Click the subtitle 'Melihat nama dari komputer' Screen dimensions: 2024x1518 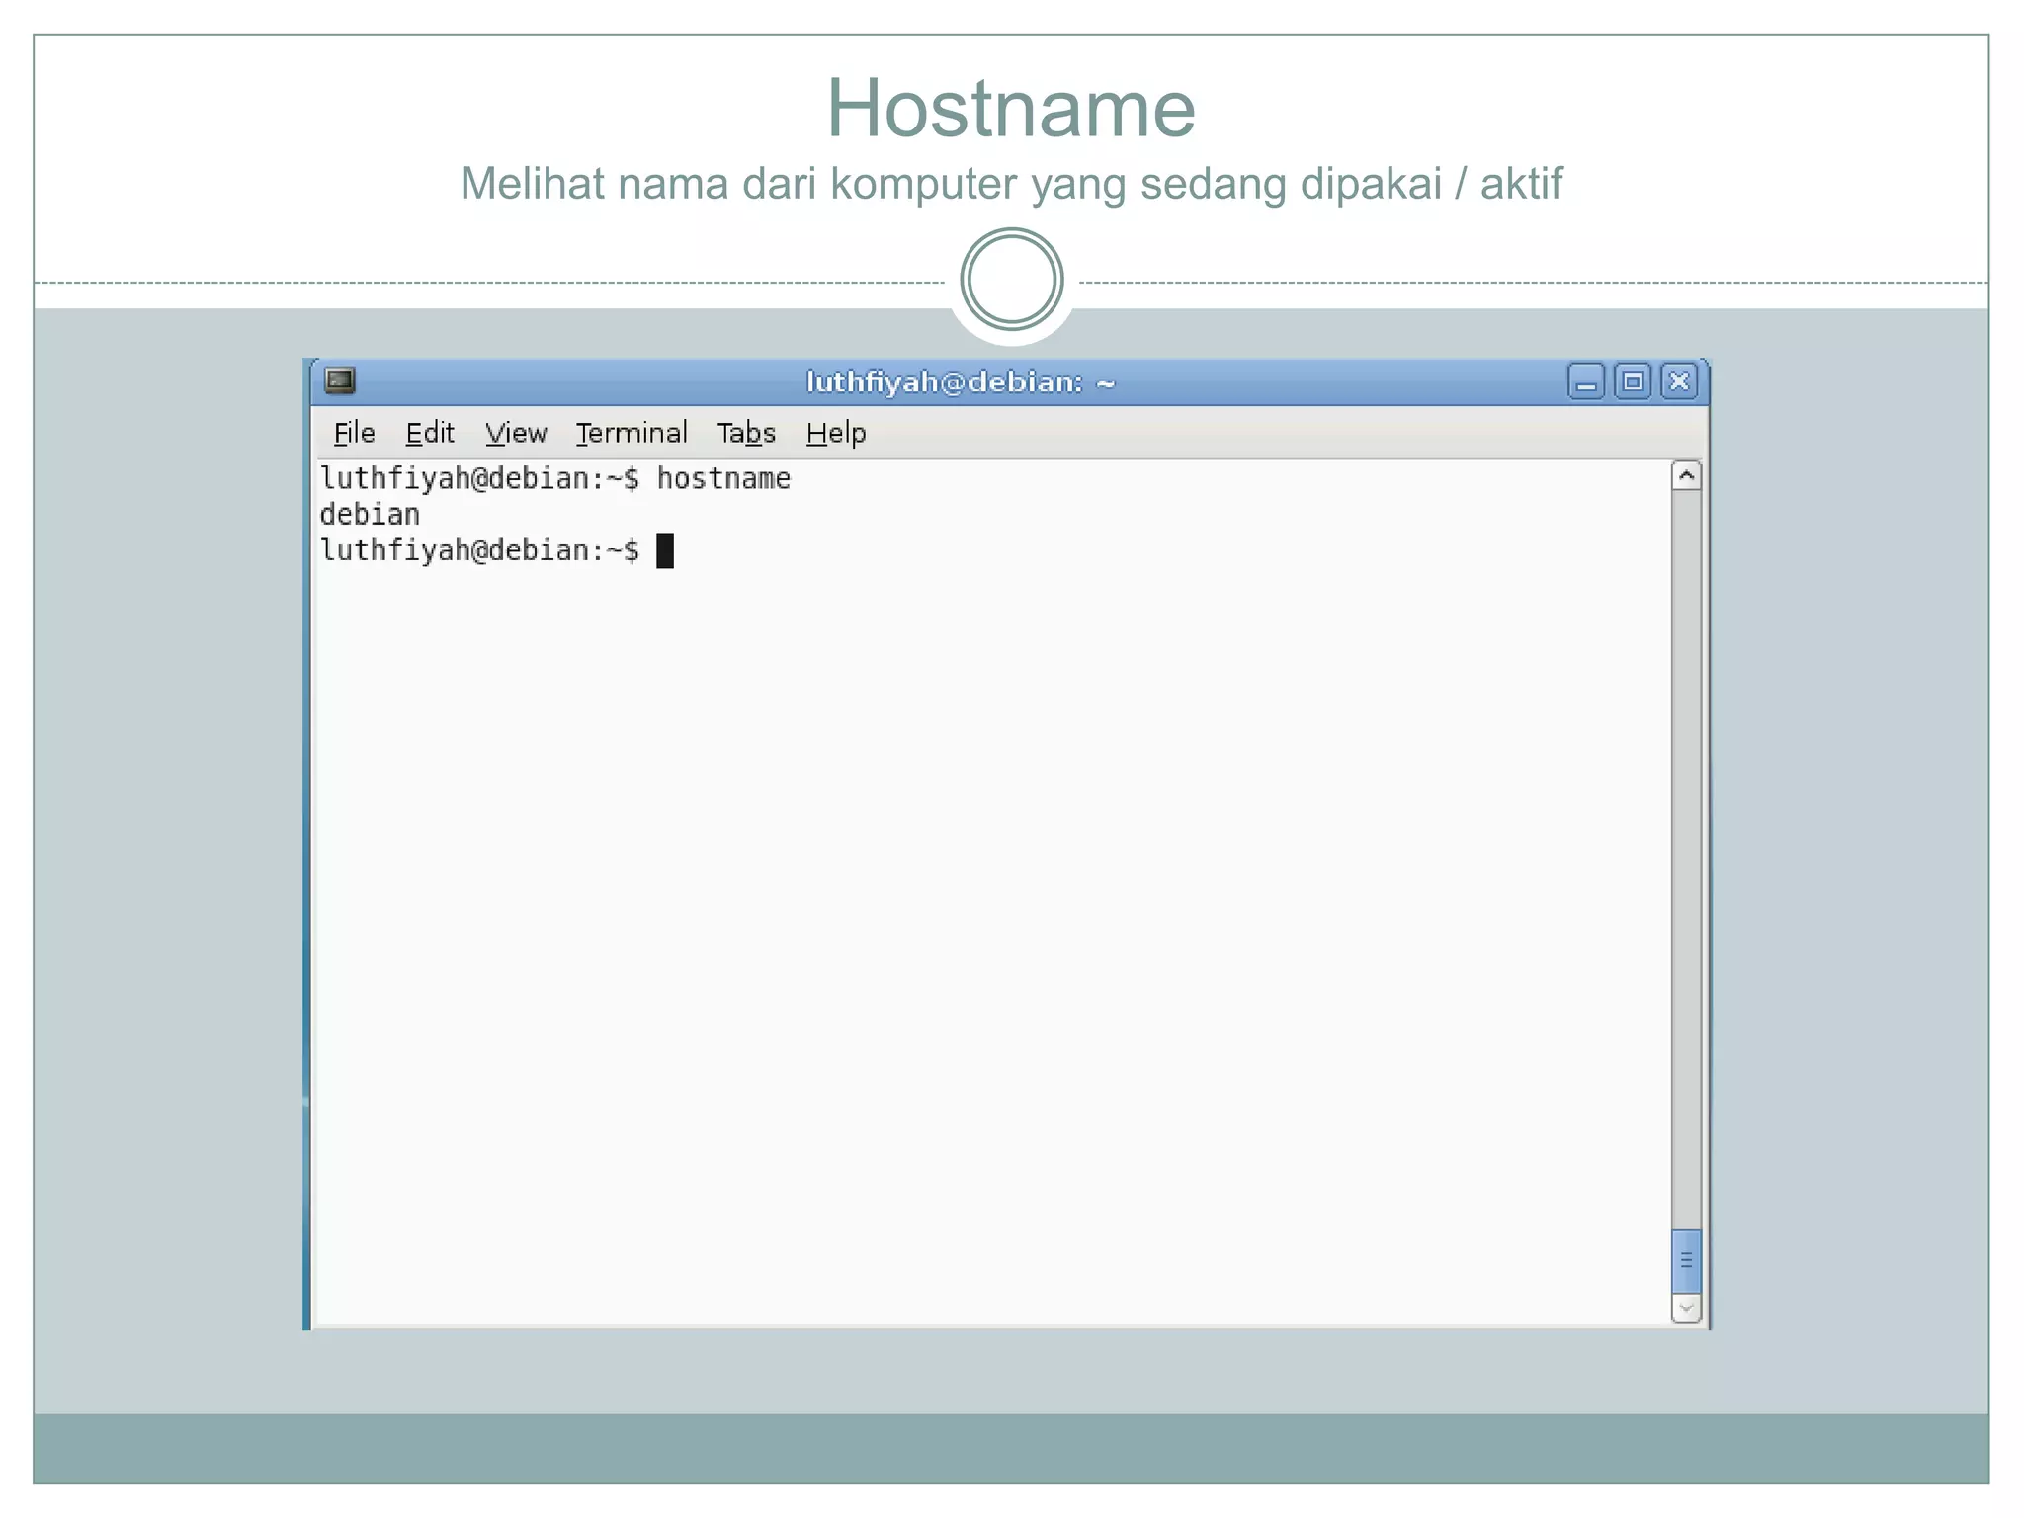click(x=738, y=184)
